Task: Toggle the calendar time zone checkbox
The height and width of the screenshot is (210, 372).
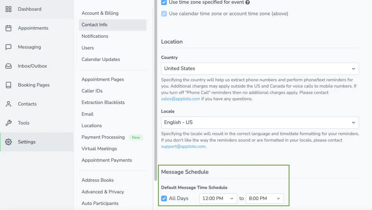Action: [x=163, y=13]
